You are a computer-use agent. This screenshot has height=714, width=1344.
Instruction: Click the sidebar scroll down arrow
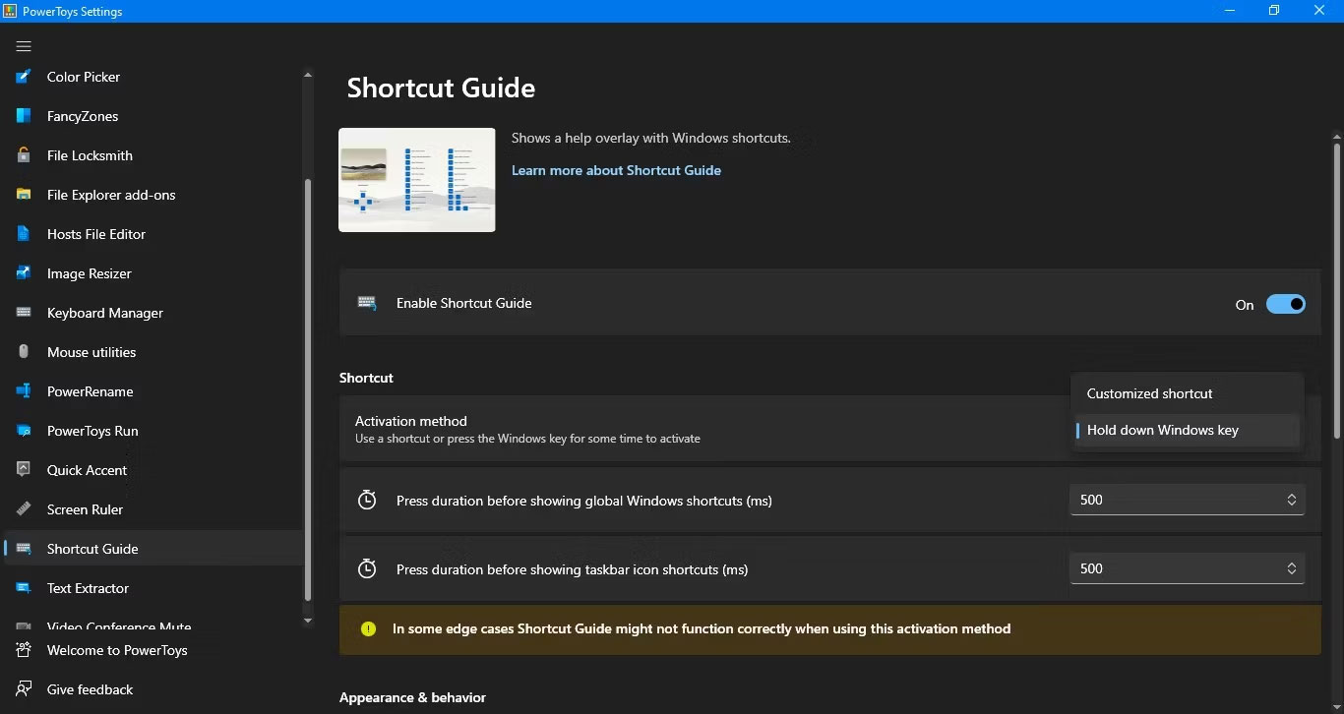point(308,621)
